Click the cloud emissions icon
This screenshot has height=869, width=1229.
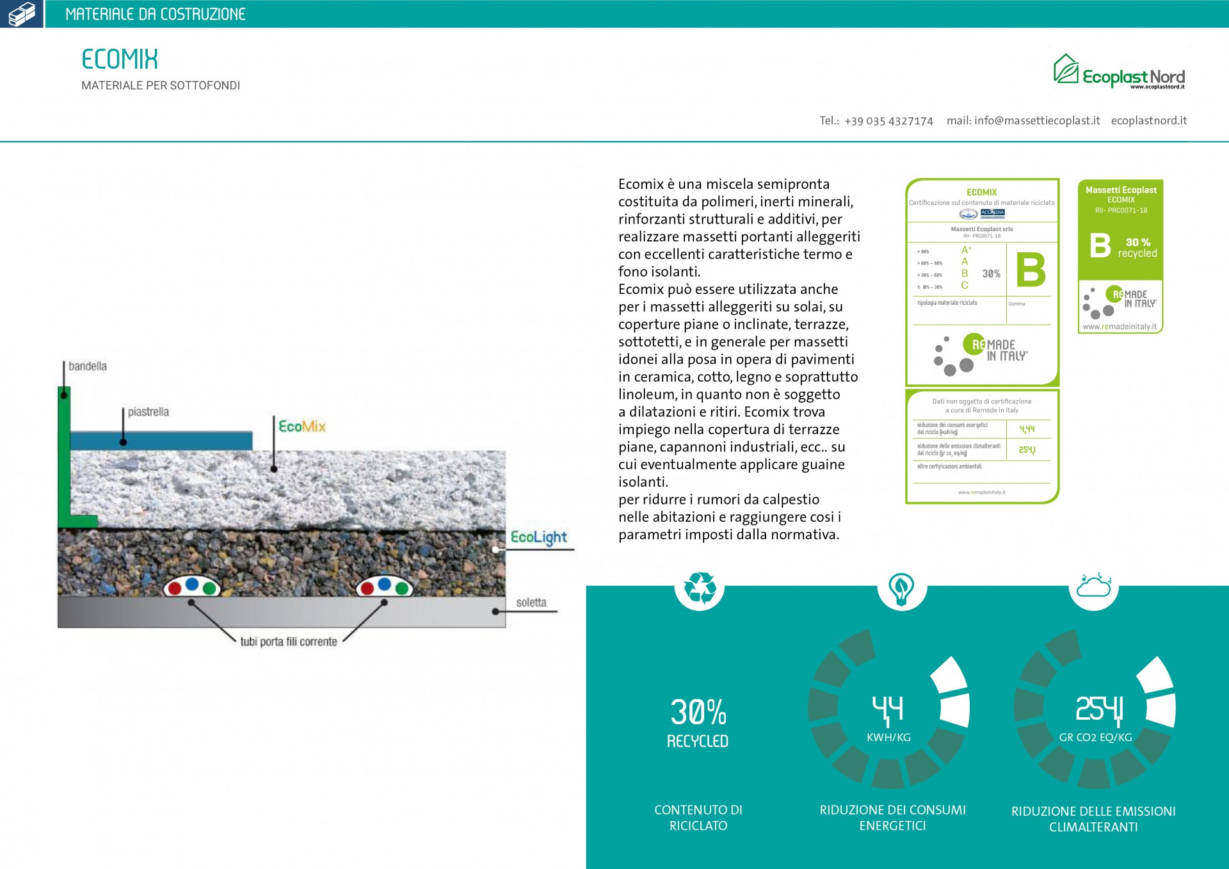click(x=1094, y=585)
